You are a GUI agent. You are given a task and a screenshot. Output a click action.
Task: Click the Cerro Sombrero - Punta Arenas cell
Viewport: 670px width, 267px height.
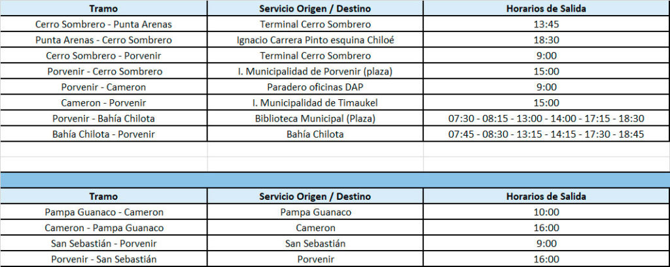[104, 24]
